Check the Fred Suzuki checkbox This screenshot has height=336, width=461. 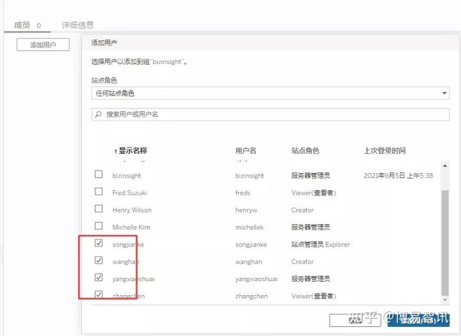99,192
